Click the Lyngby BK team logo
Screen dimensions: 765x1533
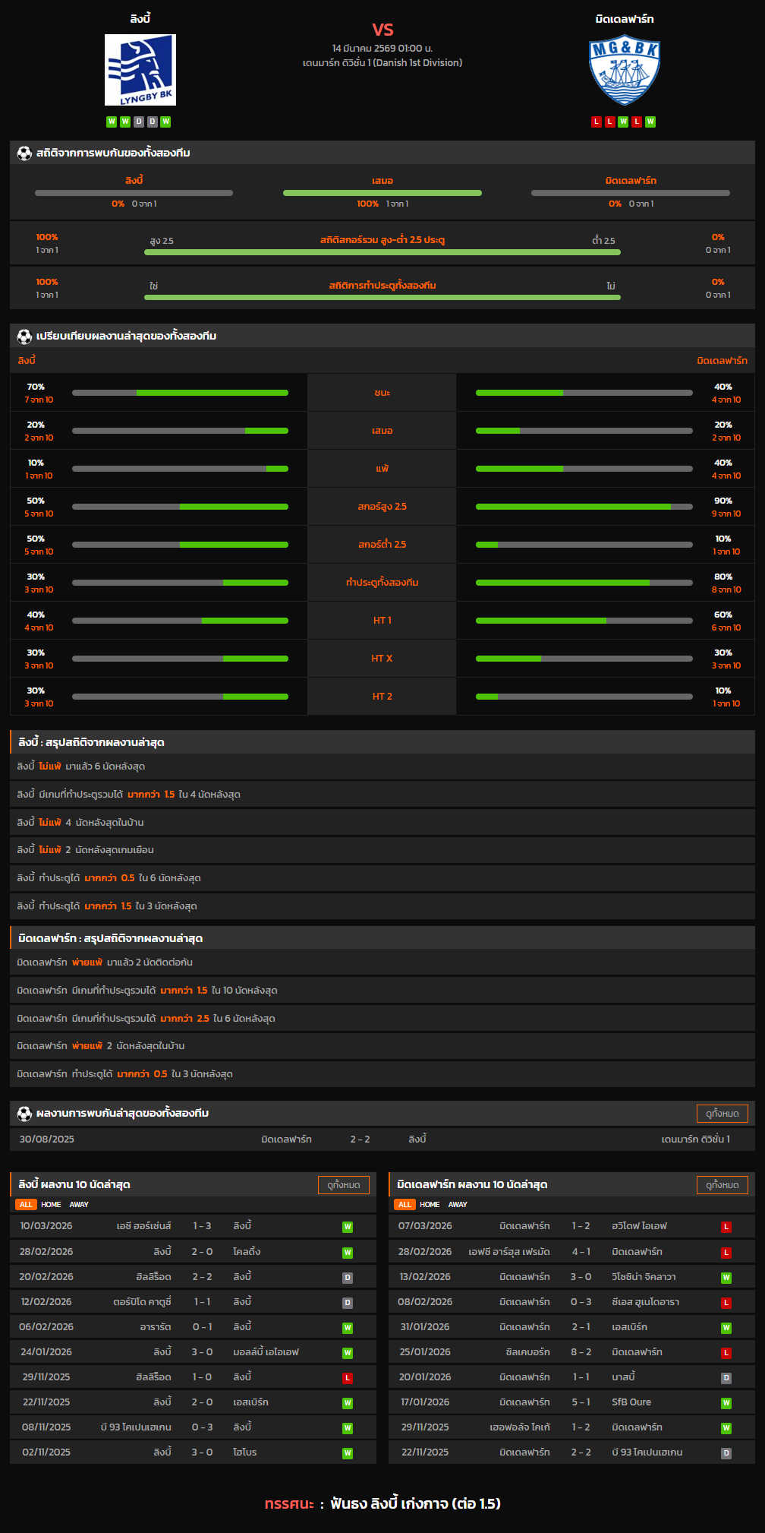(140, 70)
